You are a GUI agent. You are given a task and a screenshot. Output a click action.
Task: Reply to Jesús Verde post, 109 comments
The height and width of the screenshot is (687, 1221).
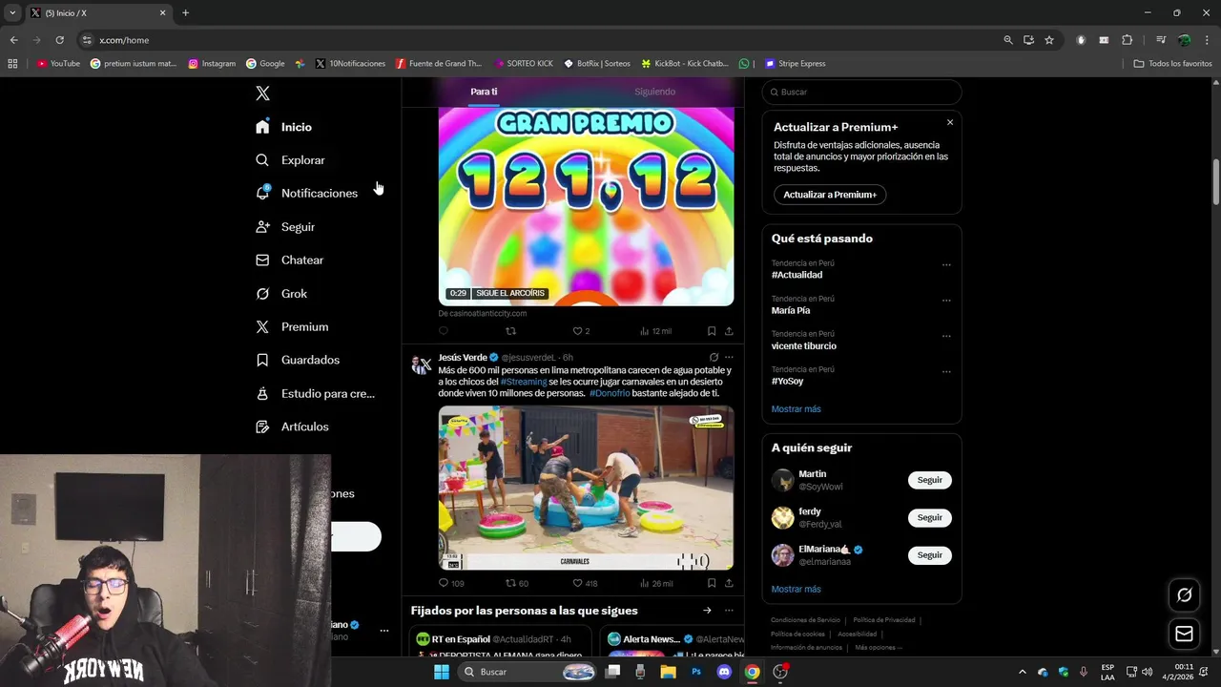click(451, 583)
